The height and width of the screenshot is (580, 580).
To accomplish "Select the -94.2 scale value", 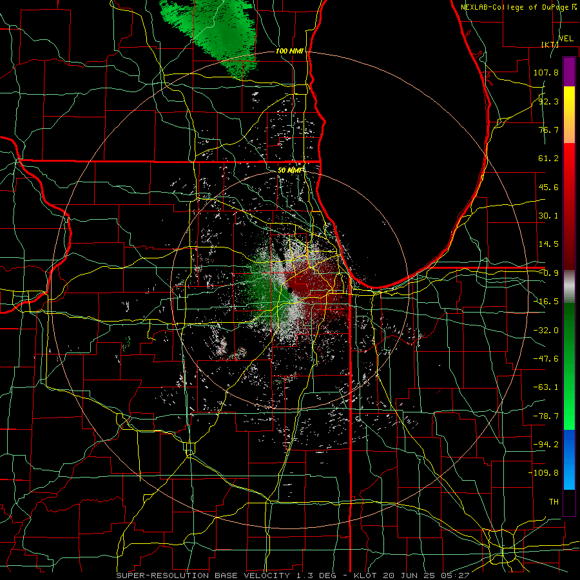I will click(x=546, y=444).
